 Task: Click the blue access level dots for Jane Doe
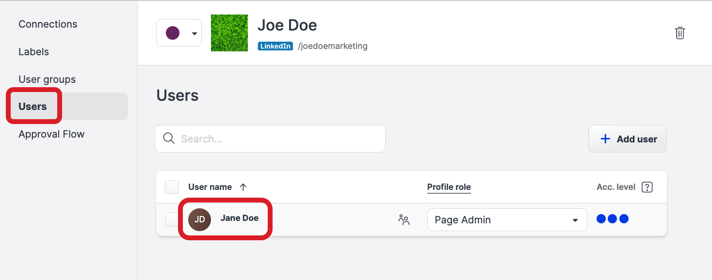[x=612, y=218]
